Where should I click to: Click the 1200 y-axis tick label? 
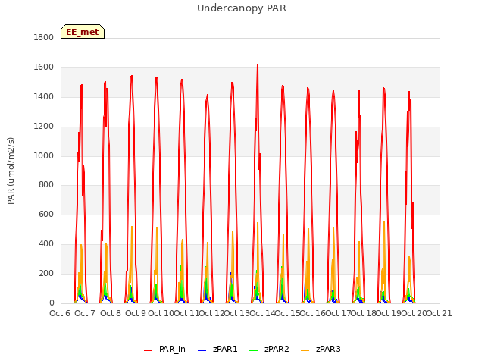tap(44, 127)
